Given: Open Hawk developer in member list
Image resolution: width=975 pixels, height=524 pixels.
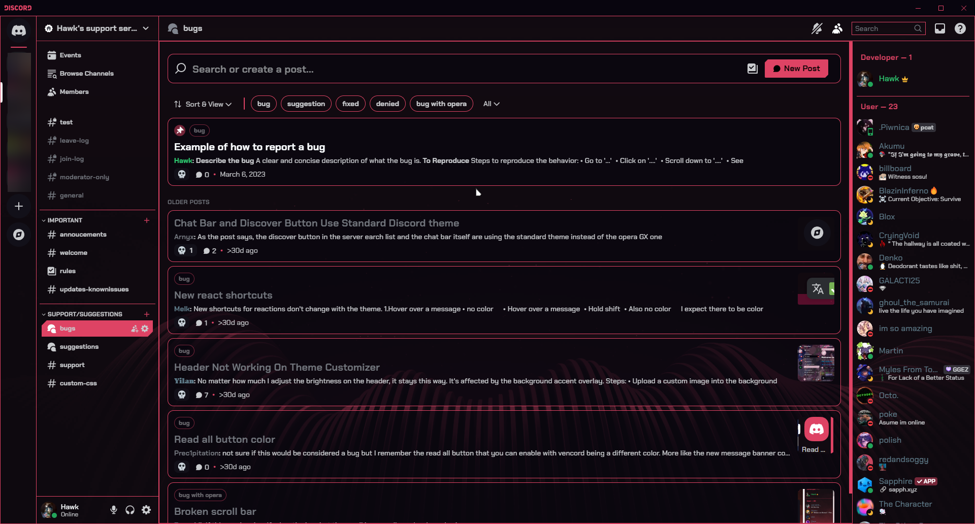Looking at the screenshot, I should coord(913,79).
